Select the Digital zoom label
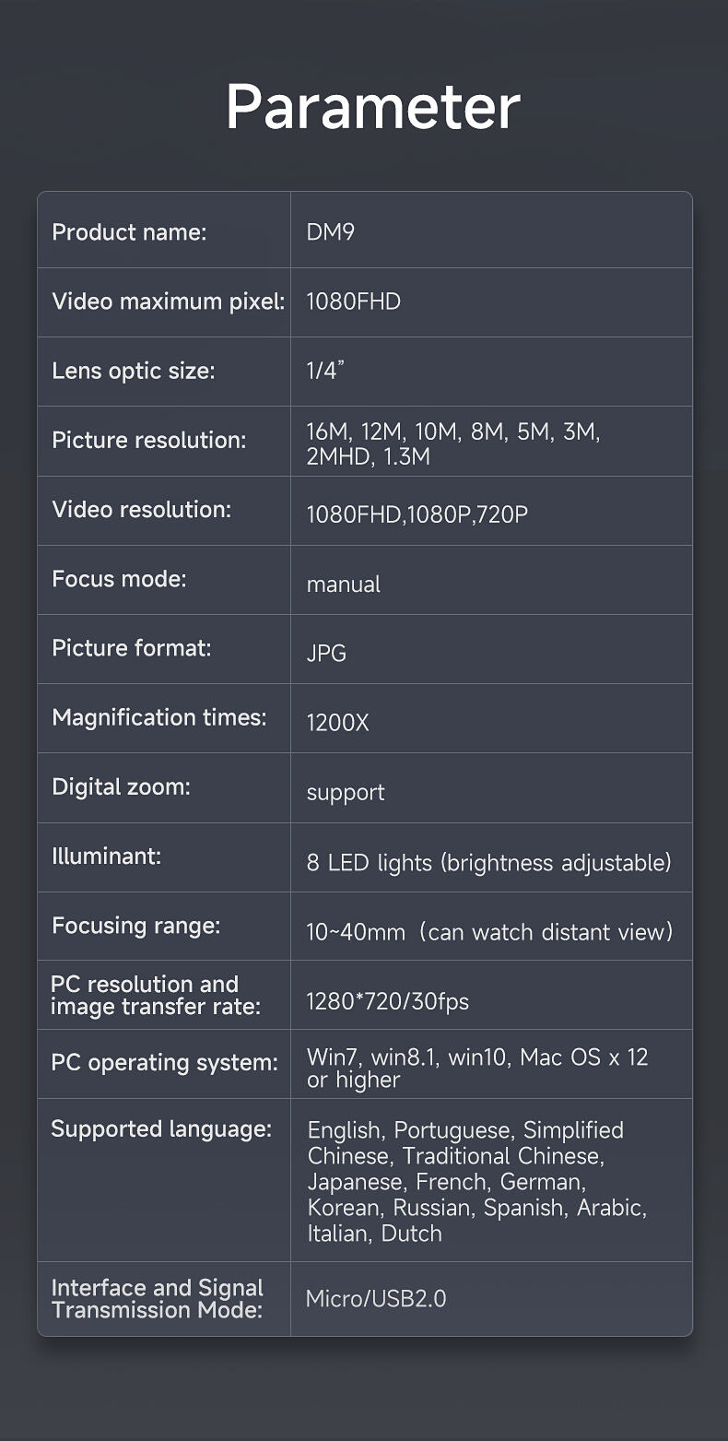728x1441 pixels. [121, 786]
